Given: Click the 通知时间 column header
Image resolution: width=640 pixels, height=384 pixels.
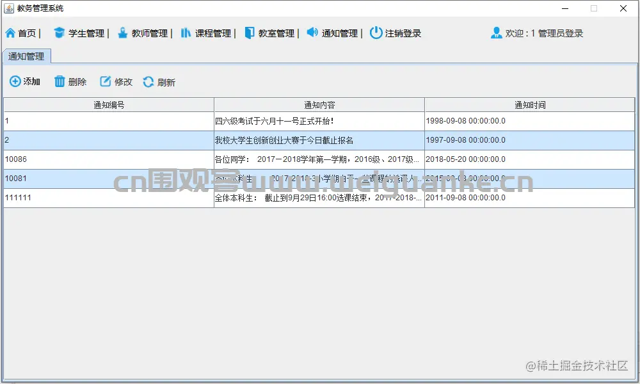Looking at the screenshot, I should (530, 105).
